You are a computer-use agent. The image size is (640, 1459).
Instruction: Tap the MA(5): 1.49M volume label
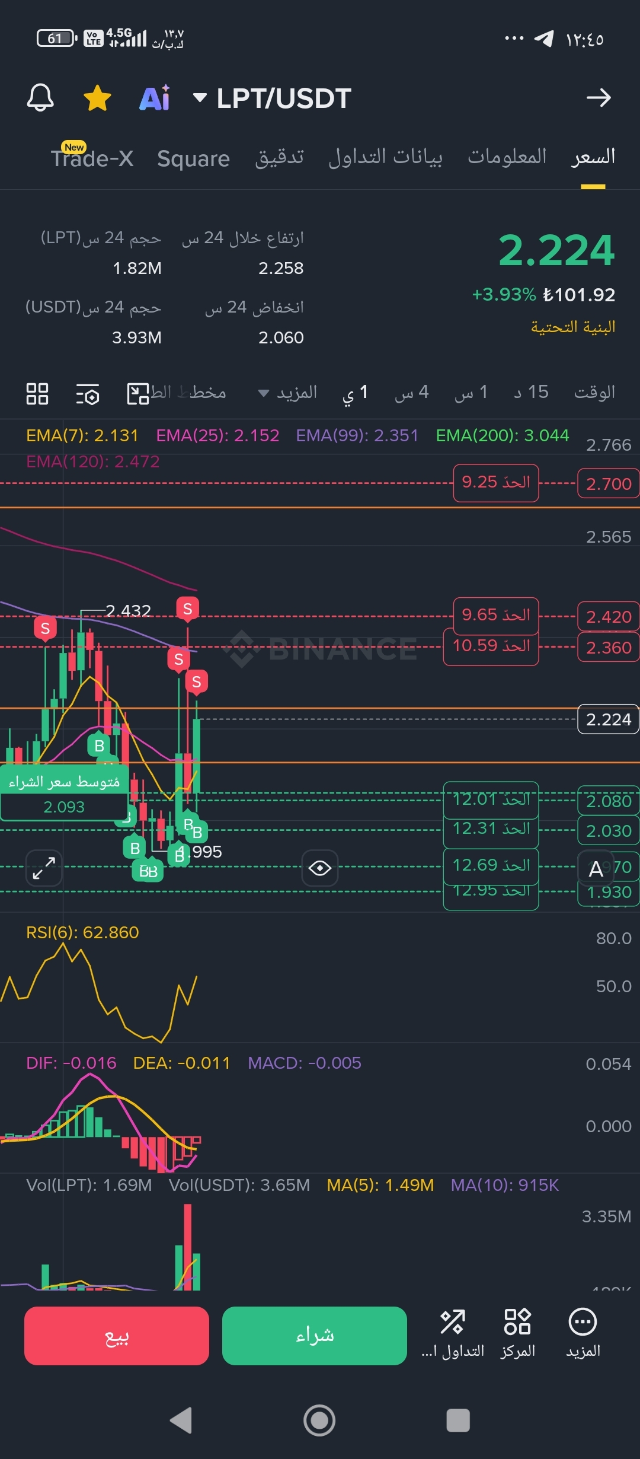(x=380, y=1185)
